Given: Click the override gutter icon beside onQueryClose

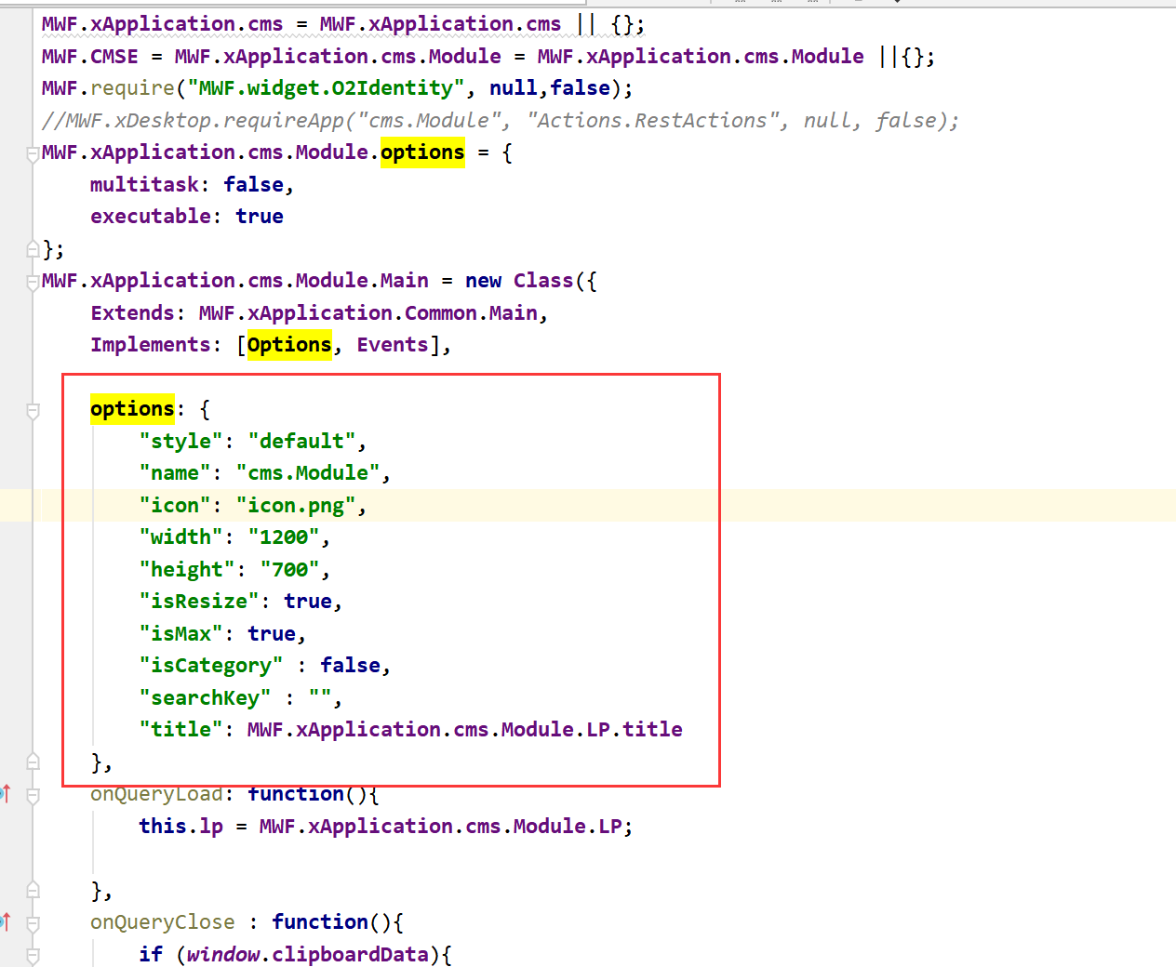Looking at the screenshot, I should 6,921.
